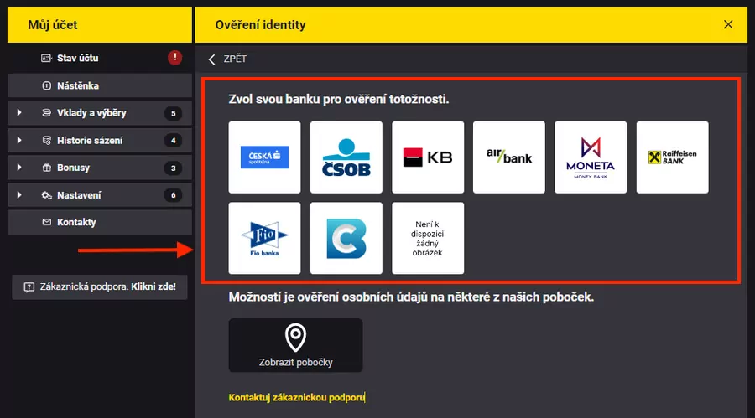Follow Kontaktuj zákaznickou podporu link
The image size is (755, 418).
pos(297,397)
